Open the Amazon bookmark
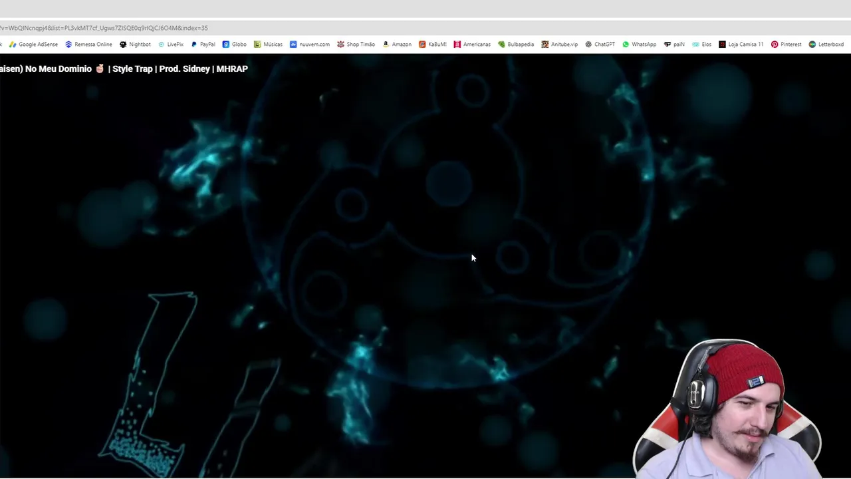Screen dimensions: 851x479 point(397,45)
